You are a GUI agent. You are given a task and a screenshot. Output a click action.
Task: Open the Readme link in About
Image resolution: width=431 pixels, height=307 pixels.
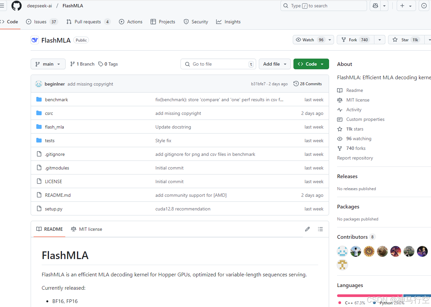pyautogui.click(x=350, y=90)
